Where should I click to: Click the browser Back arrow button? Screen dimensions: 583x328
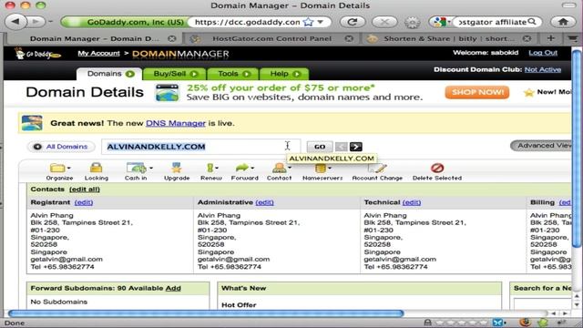15,22
